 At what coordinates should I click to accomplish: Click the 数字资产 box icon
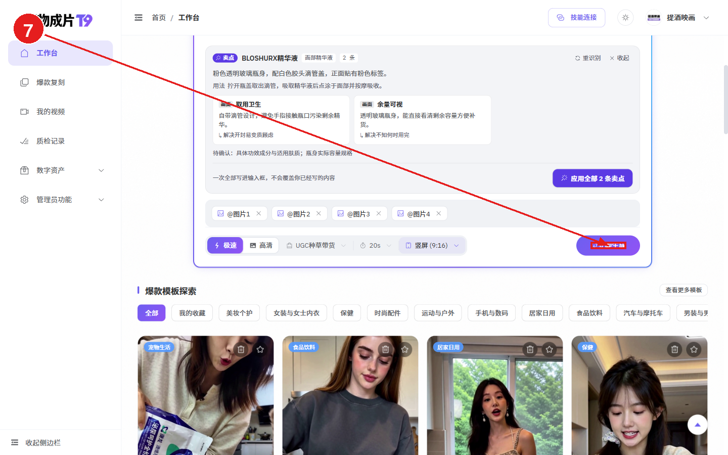(x=24, y=170)
